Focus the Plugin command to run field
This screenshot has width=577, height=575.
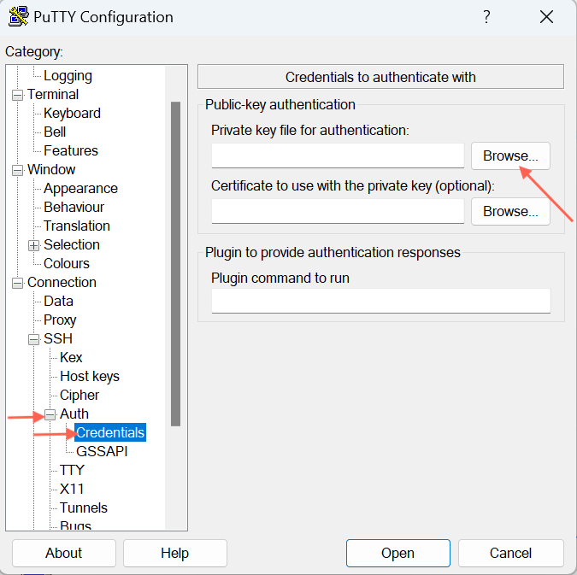[x=380, y=301]
